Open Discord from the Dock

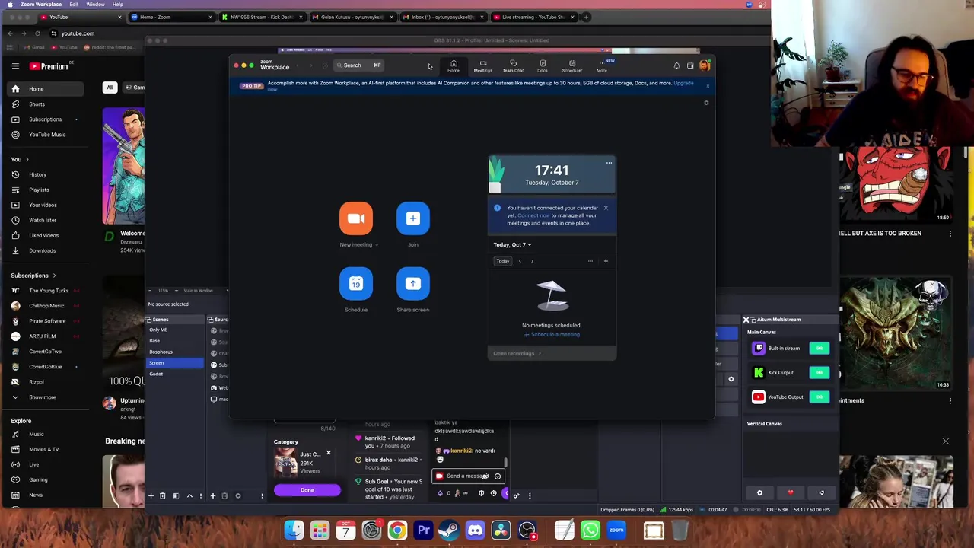pyautogui.click(x=475, y=530)
